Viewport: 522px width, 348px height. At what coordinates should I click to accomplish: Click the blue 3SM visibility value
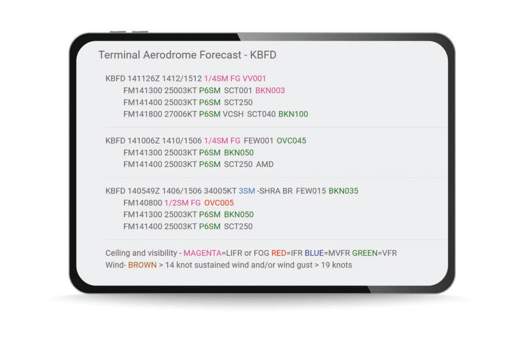pos(247,191)
